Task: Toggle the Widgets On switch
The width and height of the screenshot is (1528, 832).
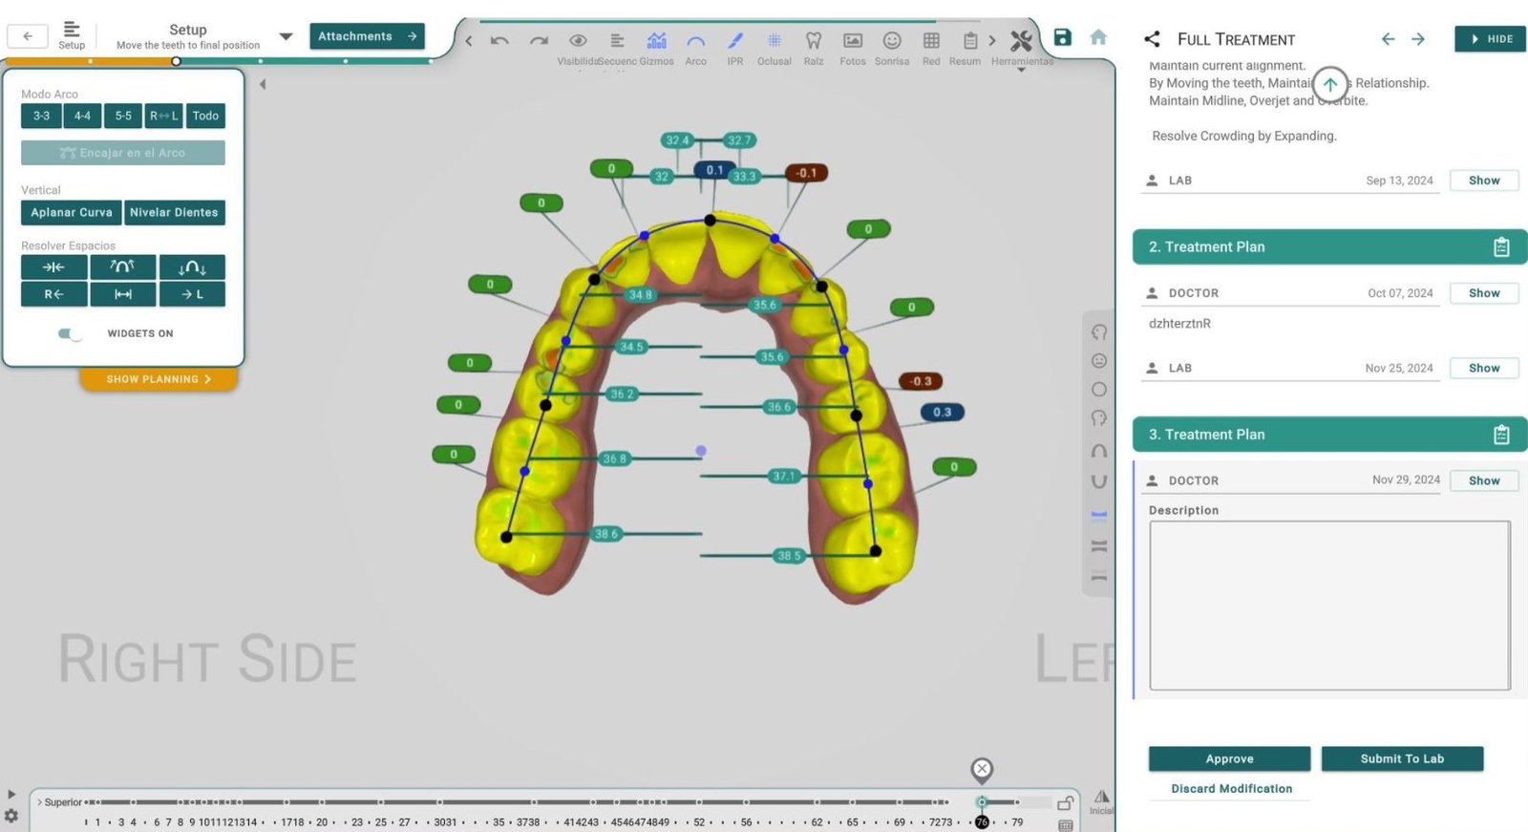Action: pyautogui.click(x=70, y=333)
